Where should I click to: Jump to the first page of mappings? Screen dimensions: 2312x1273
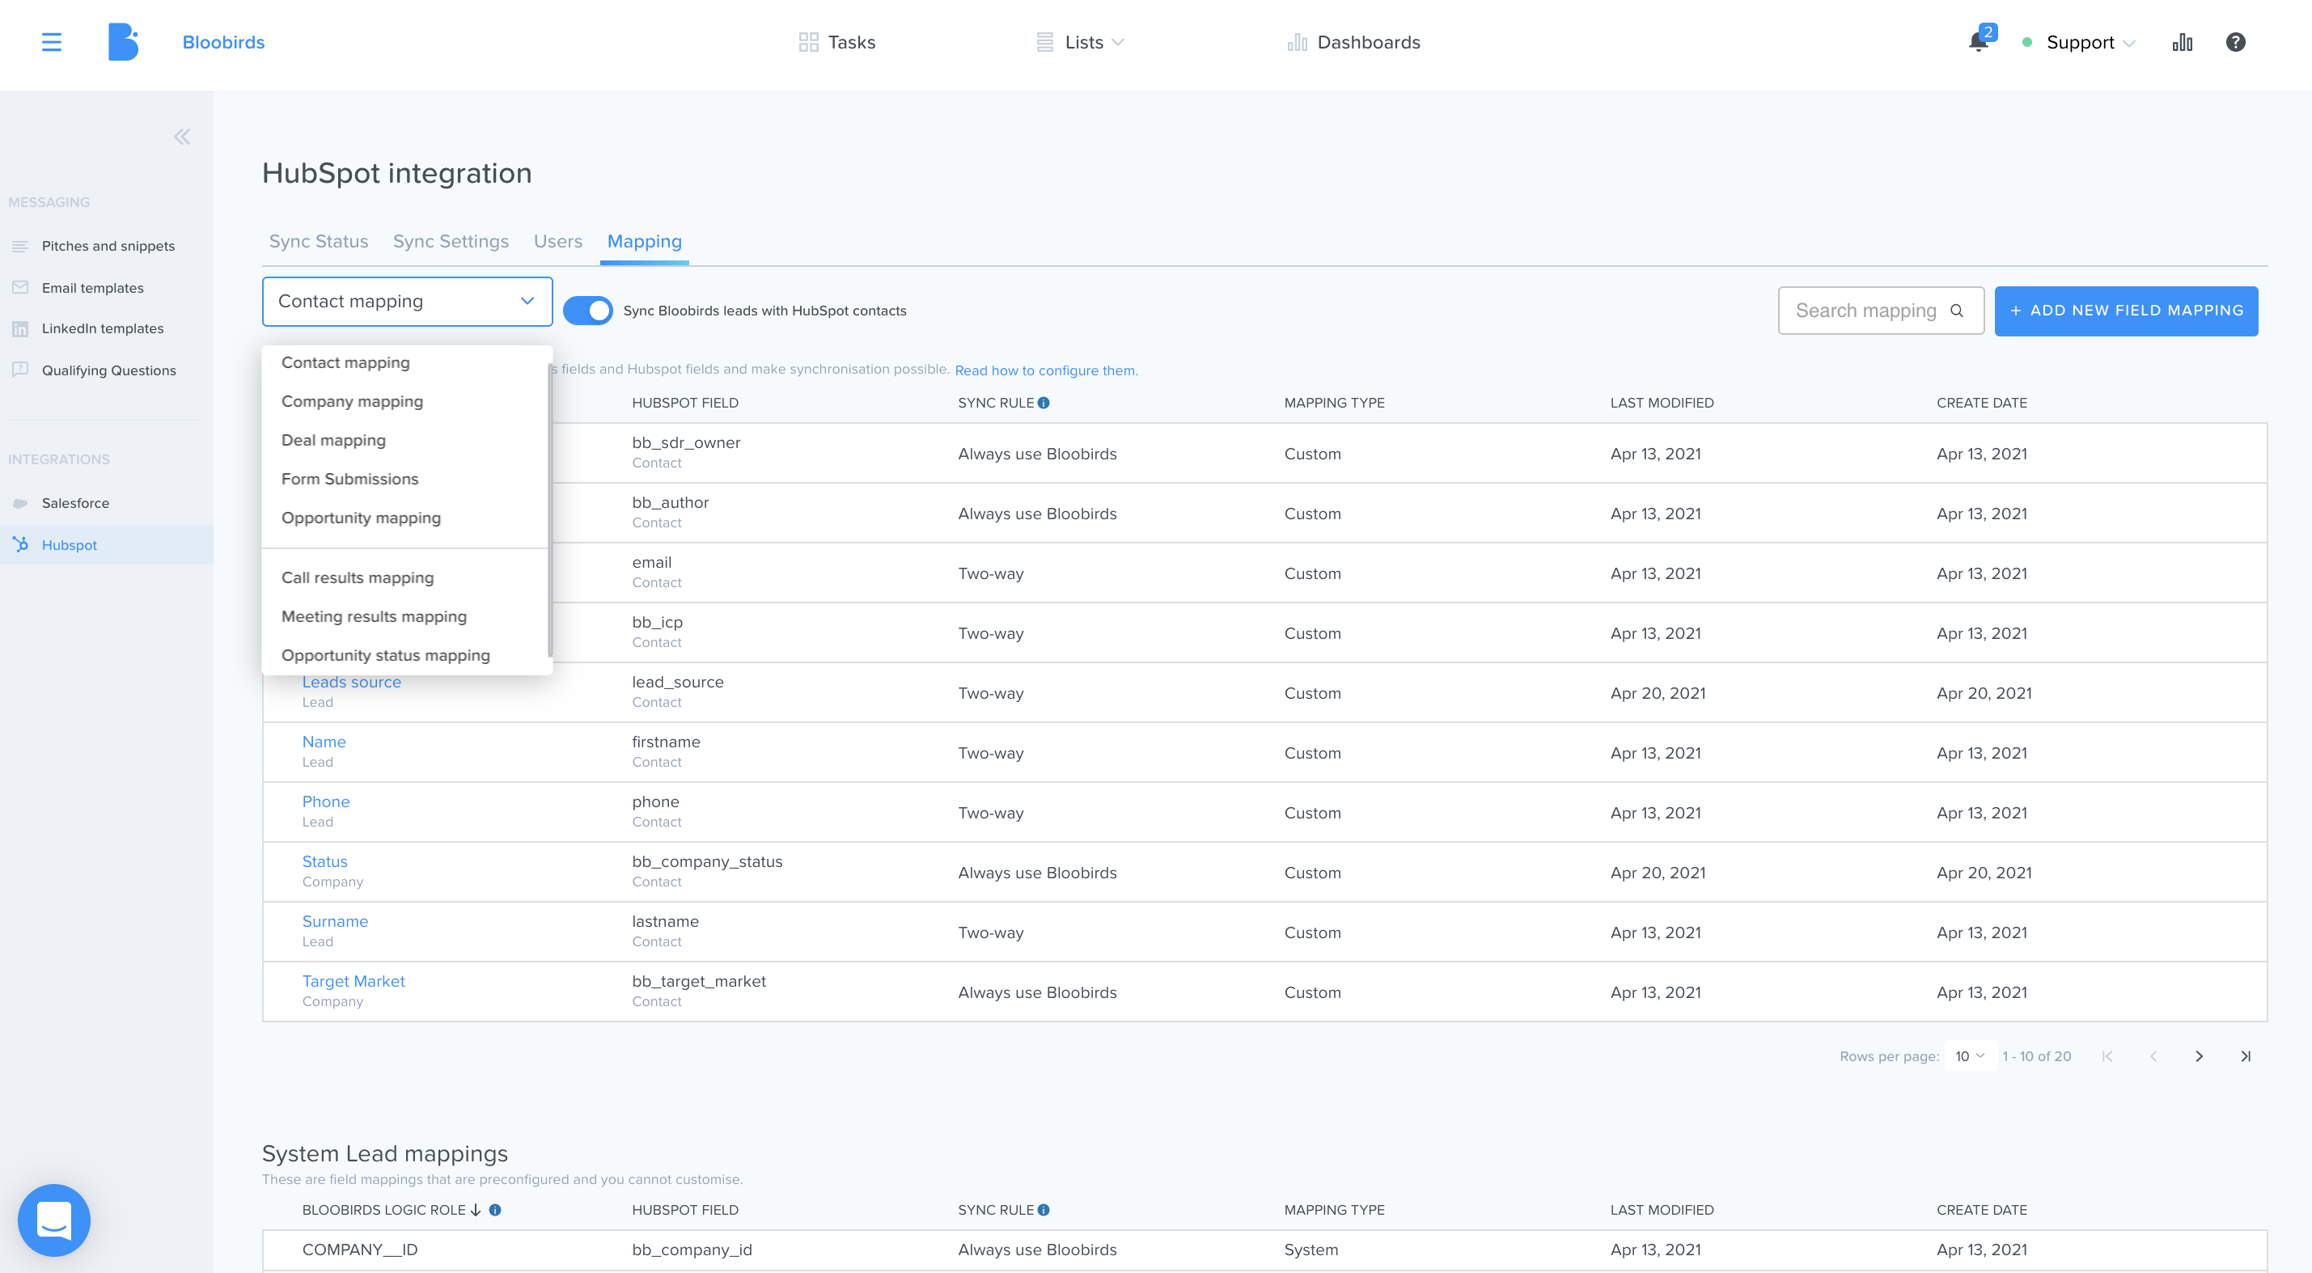(x=2107, y=1056)
